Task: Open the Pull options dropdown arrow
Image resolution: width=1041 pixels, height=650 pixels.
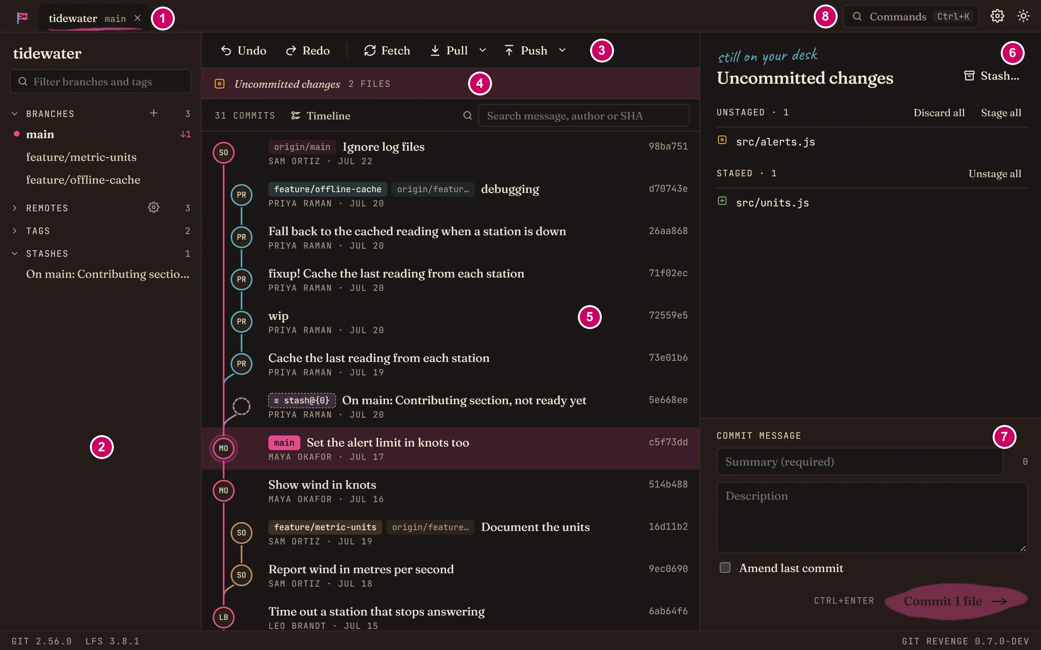Action: tap(483, 51)
